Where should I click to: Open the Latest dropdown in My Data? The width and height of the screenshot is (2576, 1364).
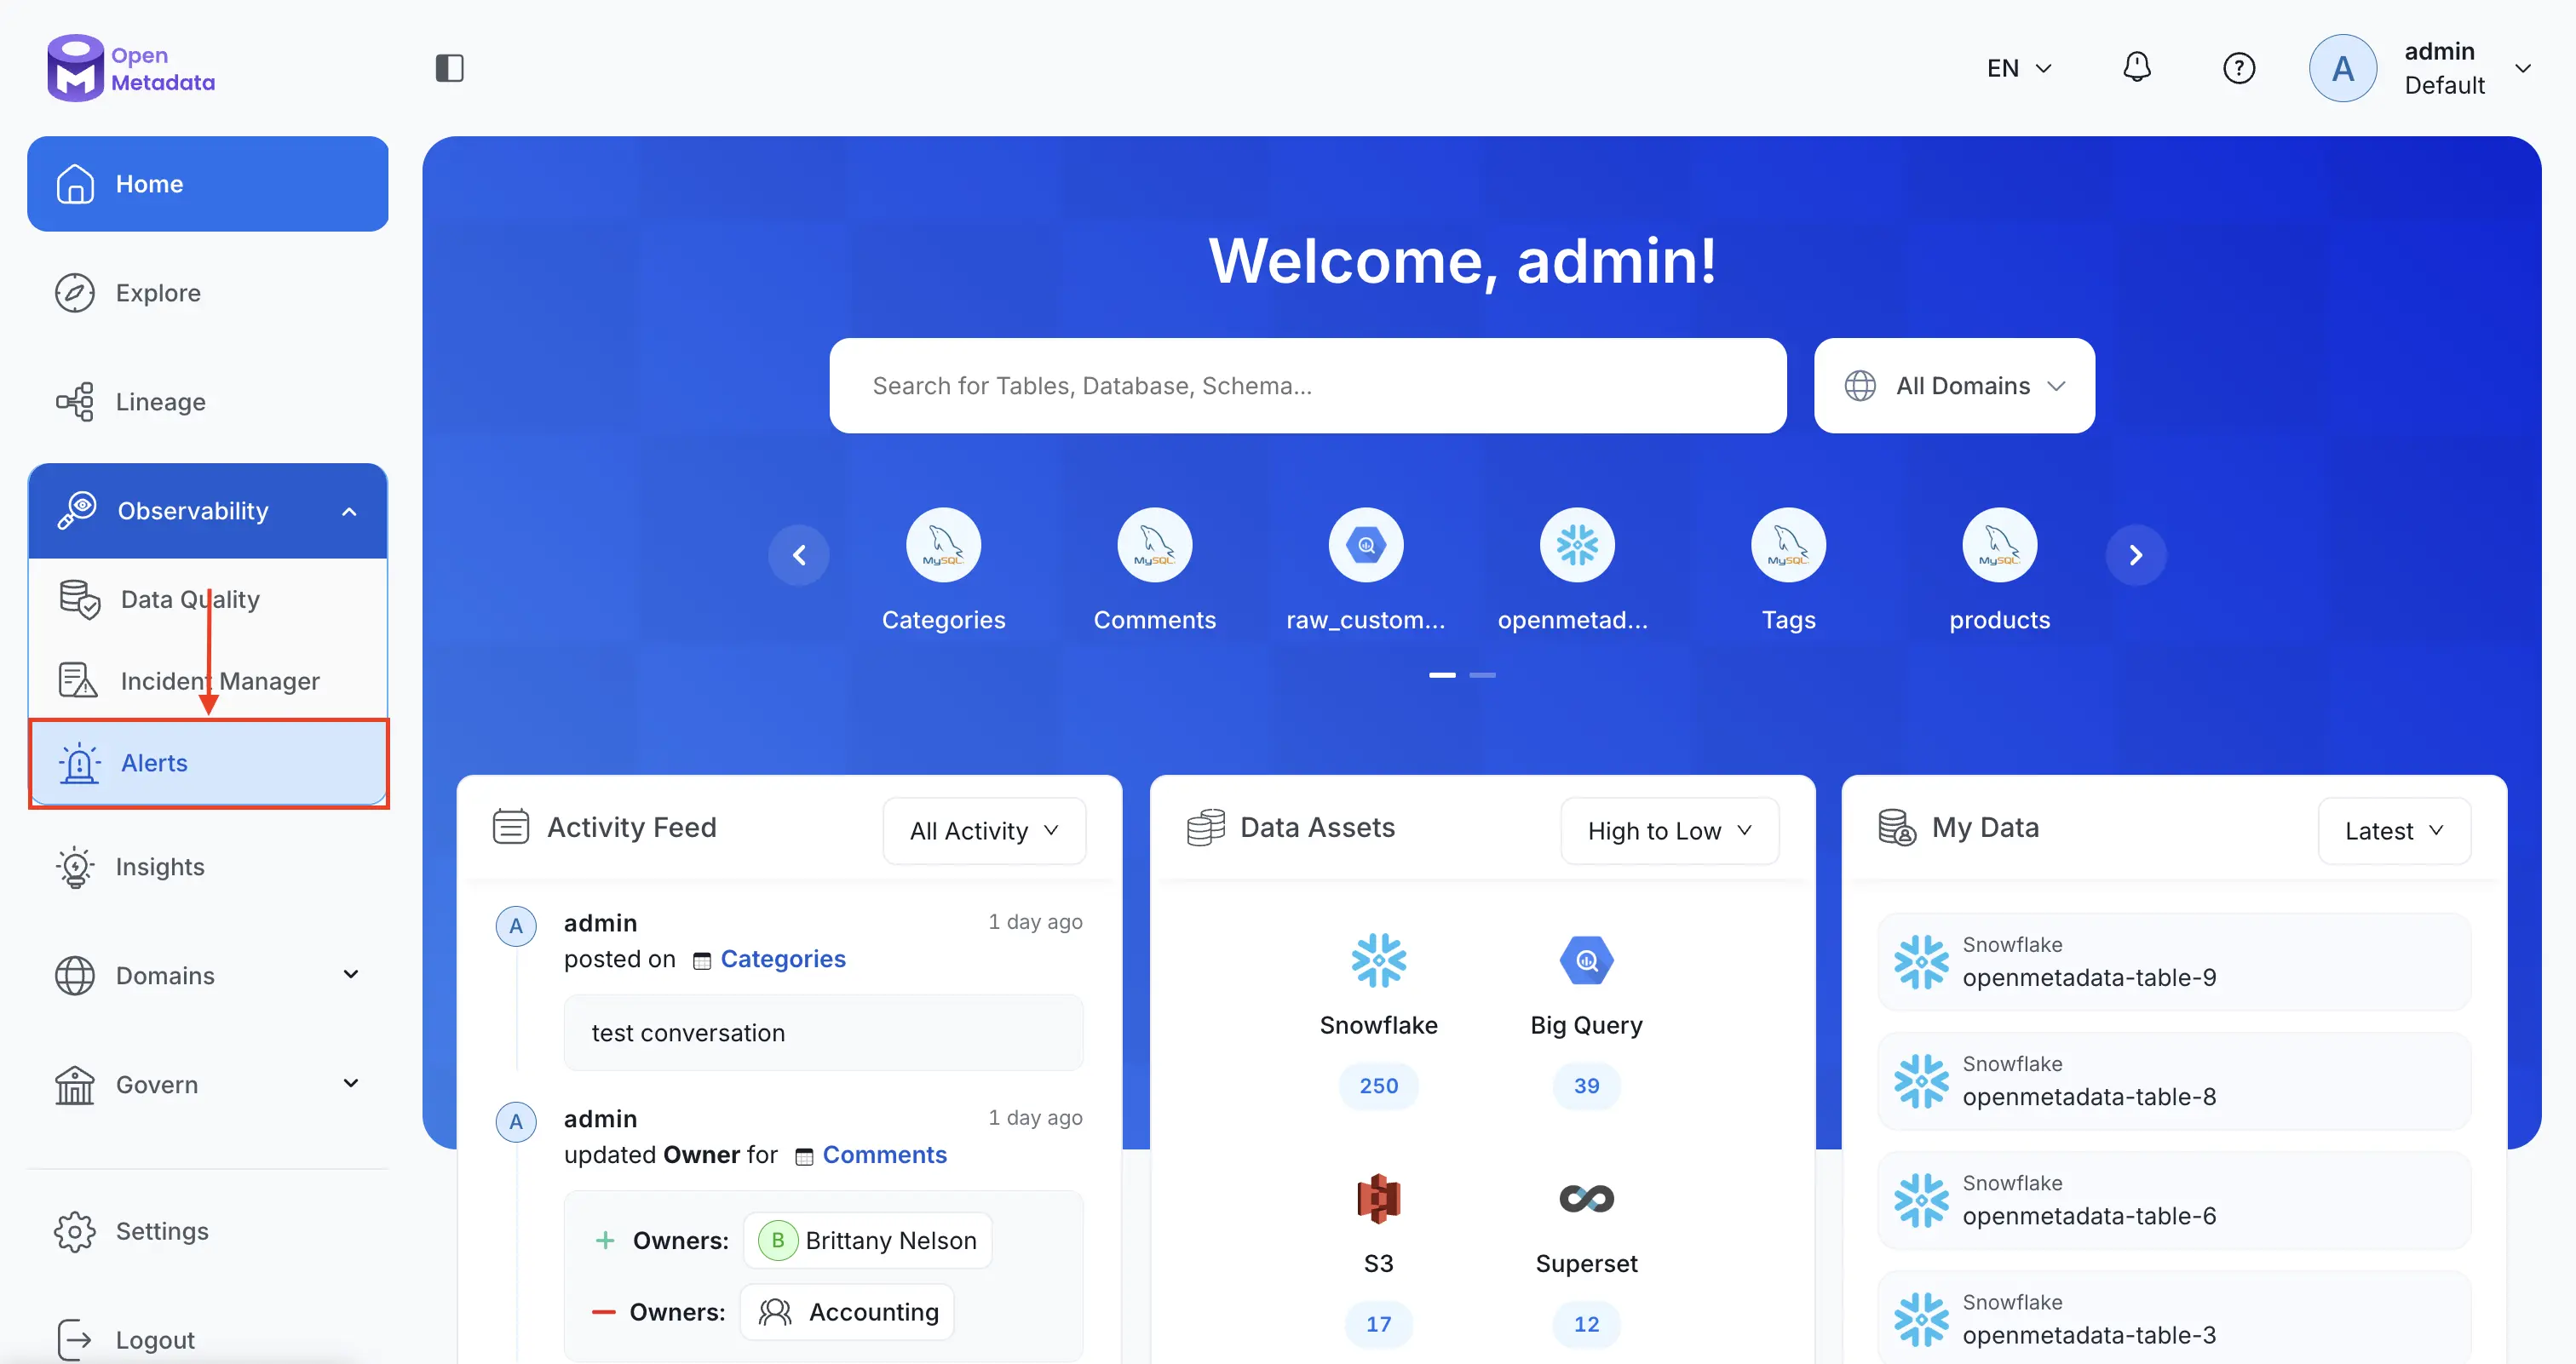click(x=2393, y=830)
